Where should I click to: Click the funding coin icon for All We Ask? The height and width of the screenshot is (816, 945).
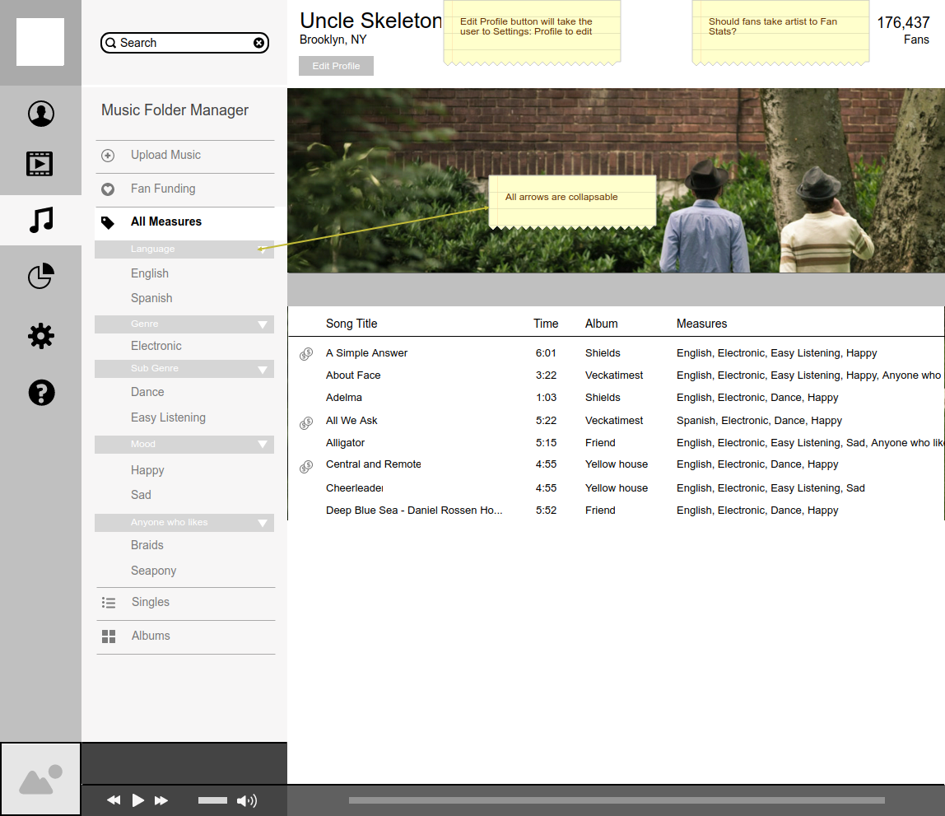pos(306,423)
